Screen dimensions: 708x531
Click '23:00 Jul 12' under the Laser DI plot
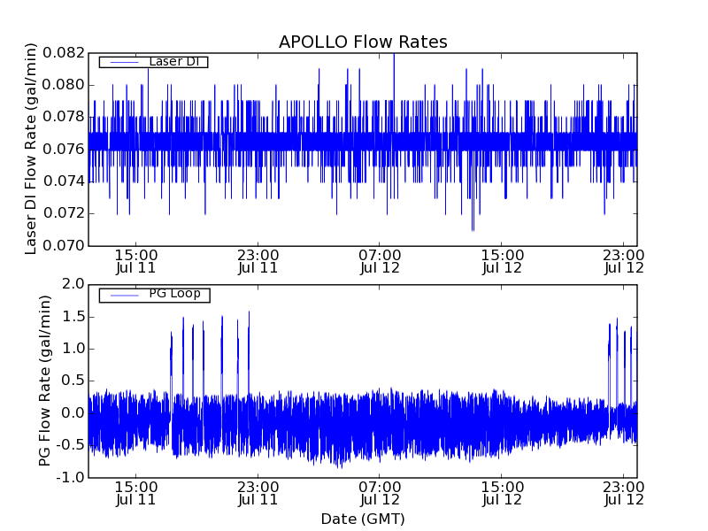pyautogui.click(x=624, y=261)
